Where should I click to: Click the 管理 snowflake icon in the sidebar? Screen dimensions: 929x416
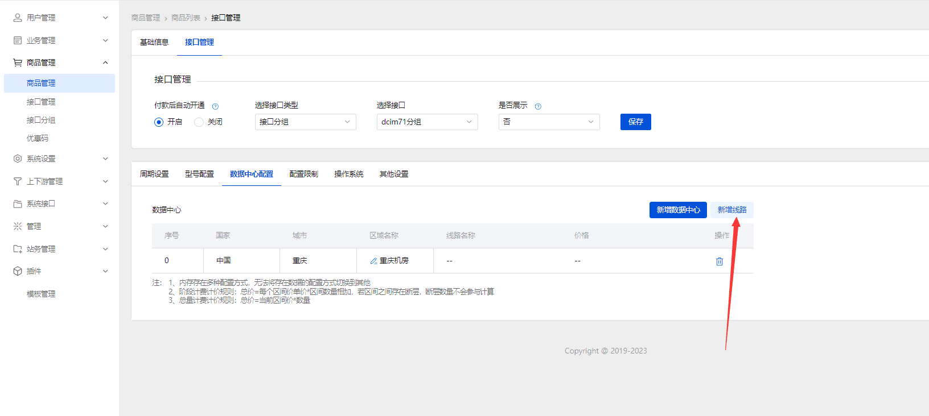point(18,226)
